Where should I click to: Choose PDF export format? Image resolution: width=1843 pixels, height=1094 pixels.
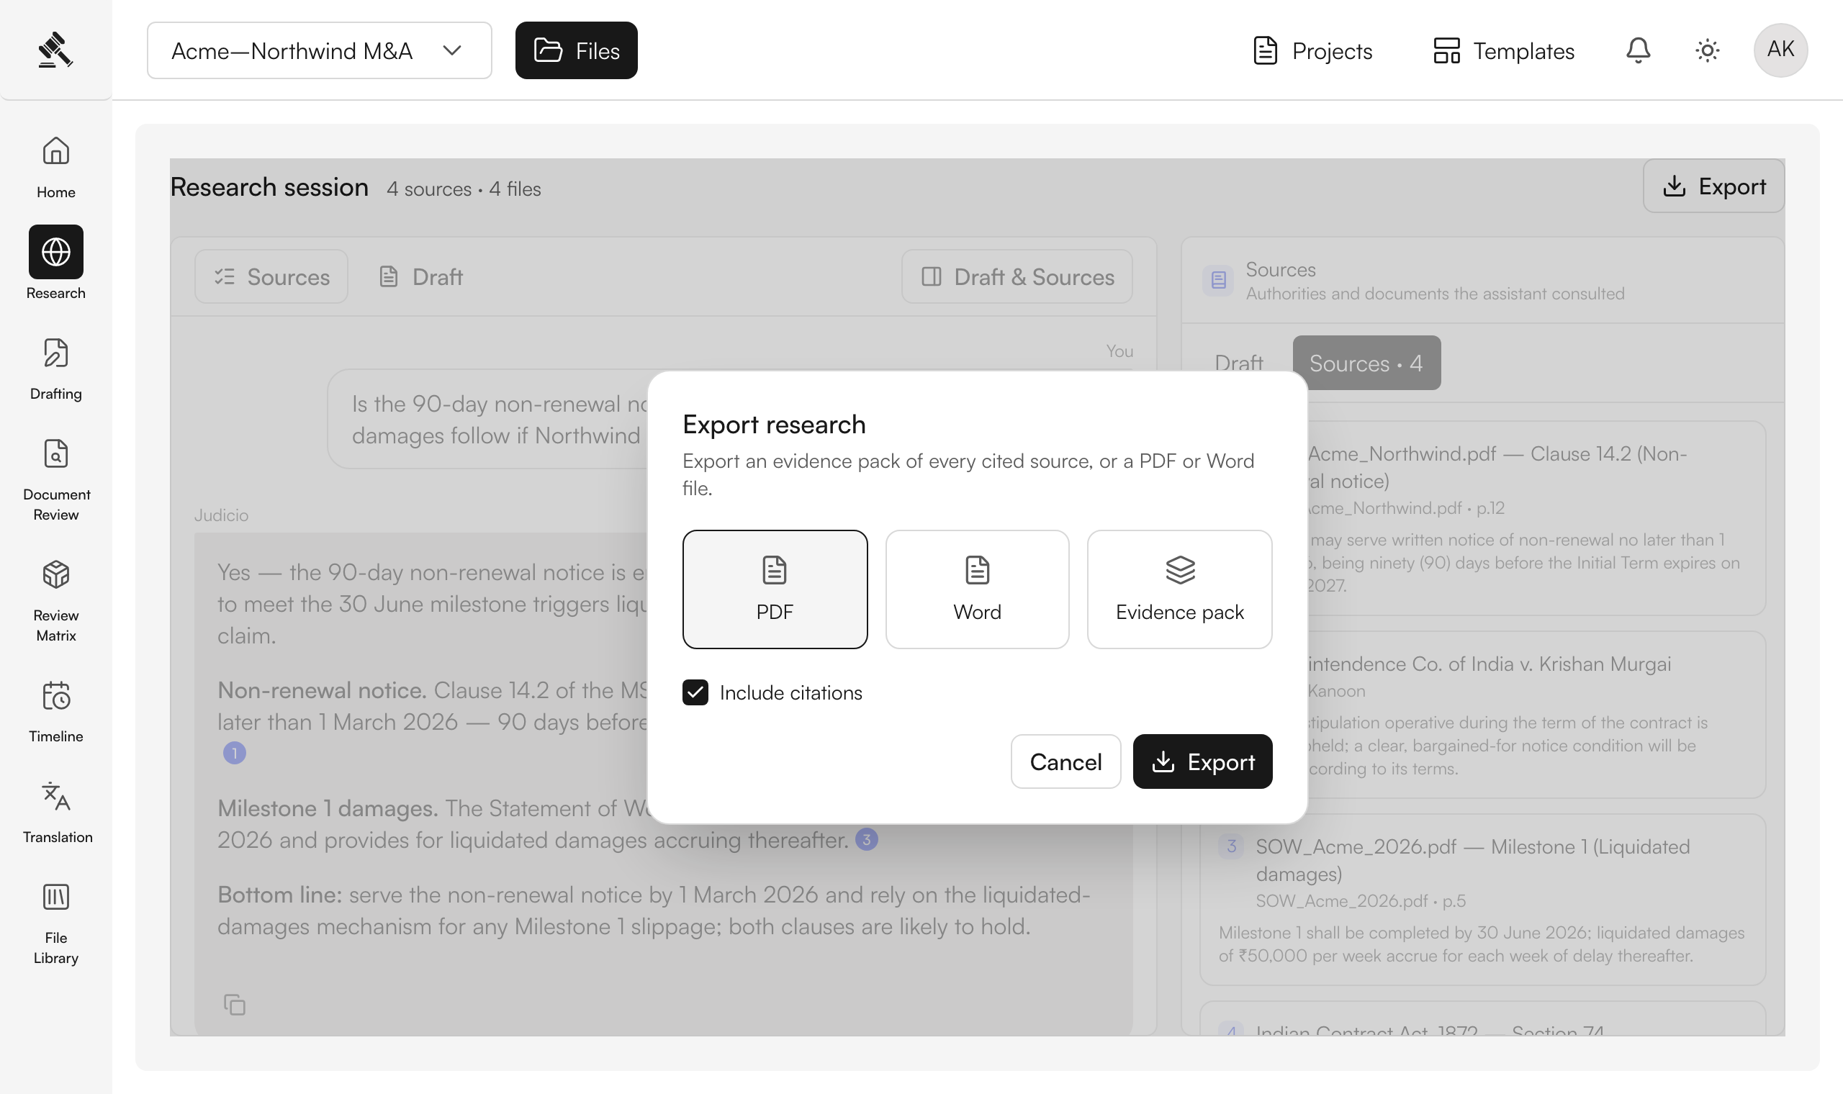pyautogui.click(x=775, y=589)
